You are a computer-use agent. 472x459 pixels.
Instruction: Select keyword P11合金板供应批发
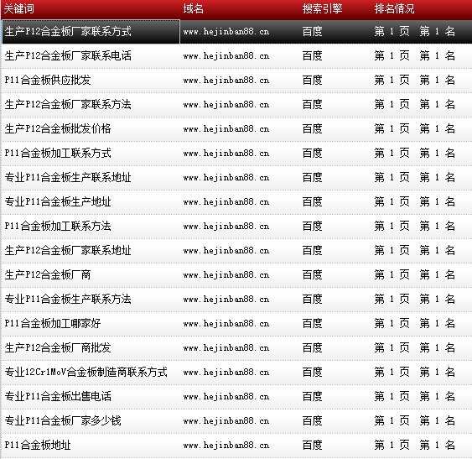[x=48, y=81]
